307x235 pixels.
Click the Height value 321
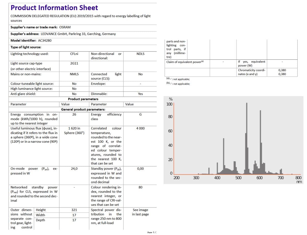coord(74,210)
